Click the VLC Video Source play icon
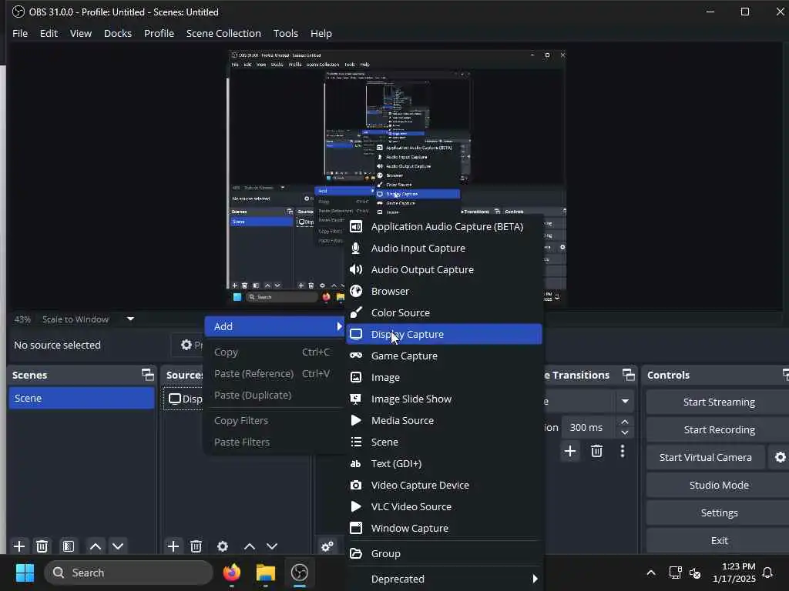The image size is (789, 591). (x=356, y=506)
